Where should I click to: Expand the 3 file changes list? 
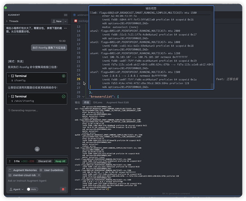[x=10, y=161]
